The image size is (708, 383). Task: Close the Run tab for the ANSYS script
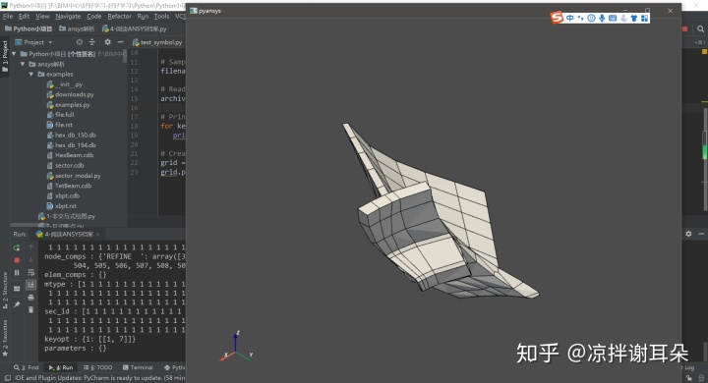tap(98, 234)
